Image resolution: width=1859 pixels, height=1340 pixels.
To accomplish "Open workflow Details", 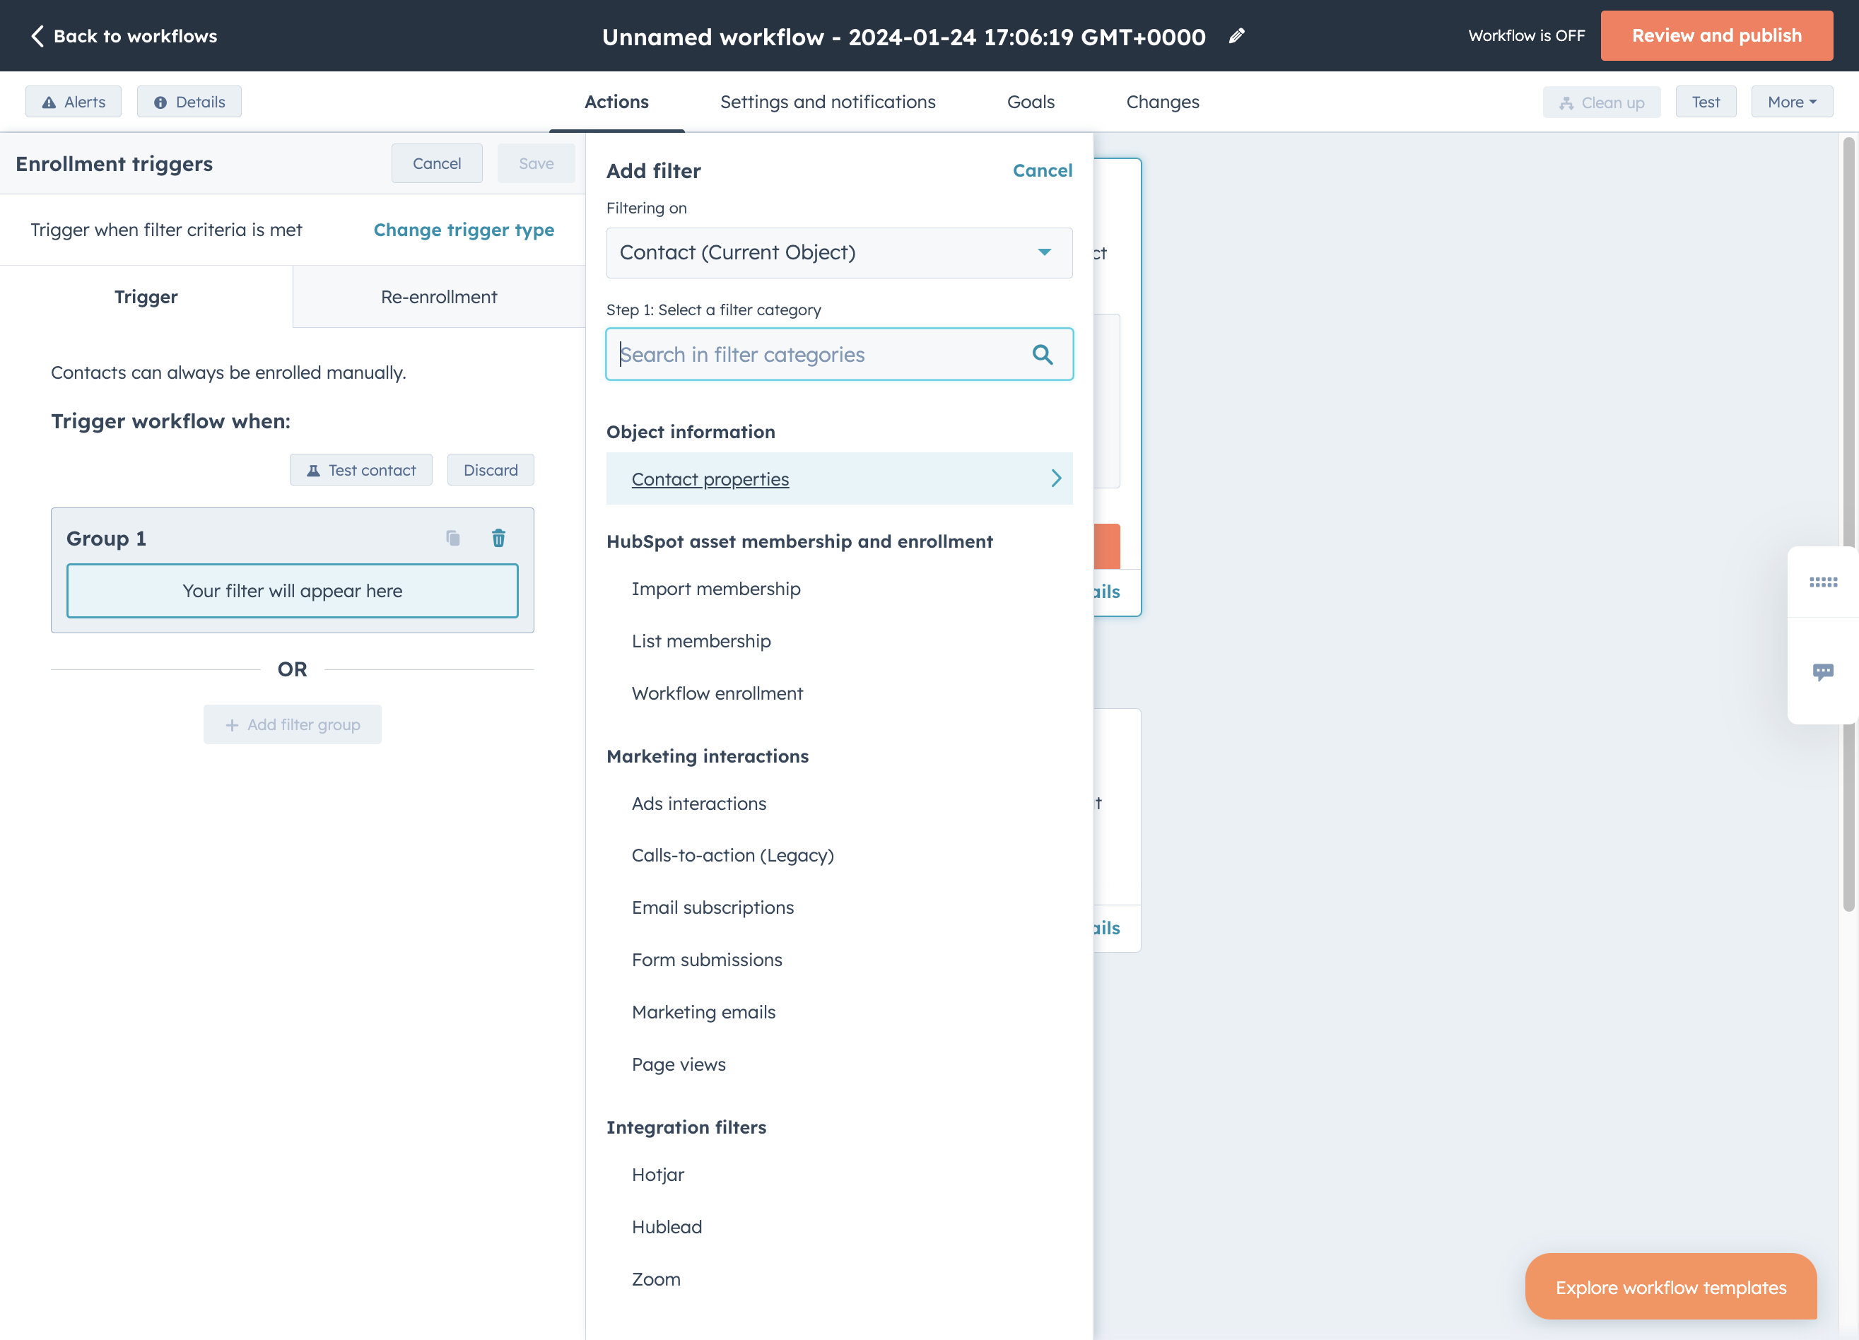I will 189,102.
